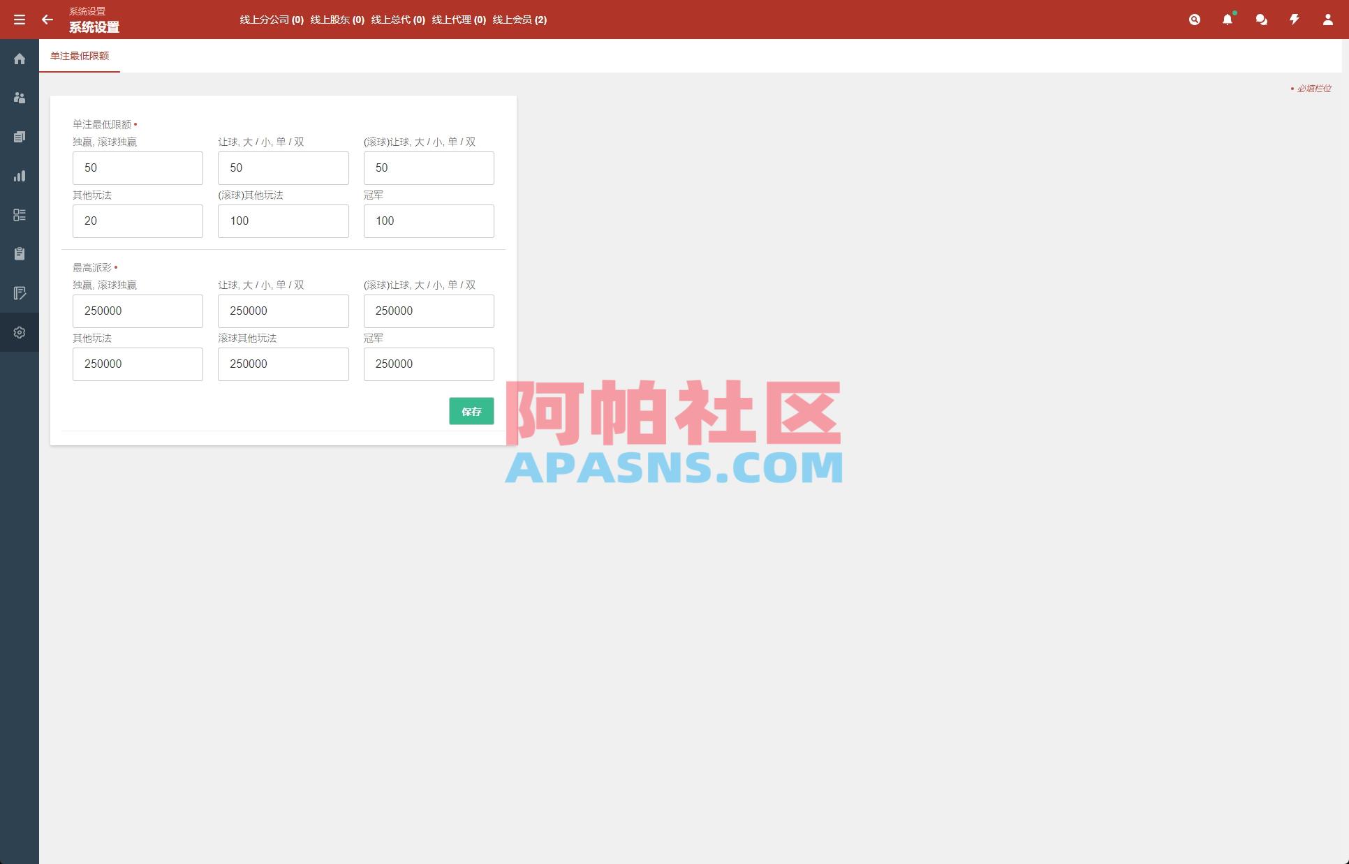The height and width of the screenshot is (864, 1349).
Task: Open the reports bar-chart icon
Action: 19,176
